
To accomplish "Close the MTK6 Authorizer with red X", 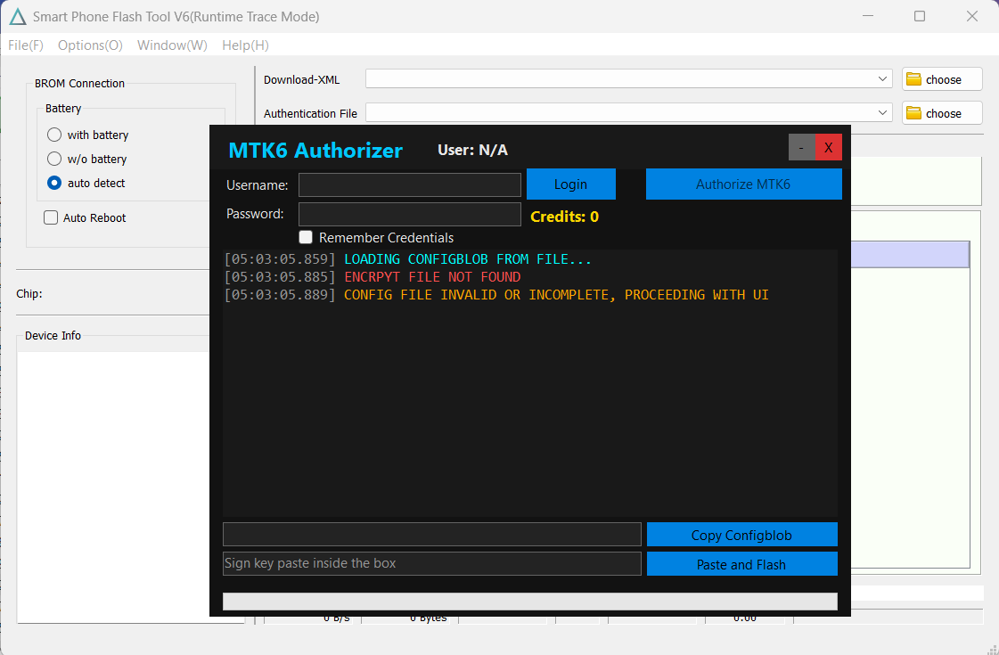I will coord(828,147).
